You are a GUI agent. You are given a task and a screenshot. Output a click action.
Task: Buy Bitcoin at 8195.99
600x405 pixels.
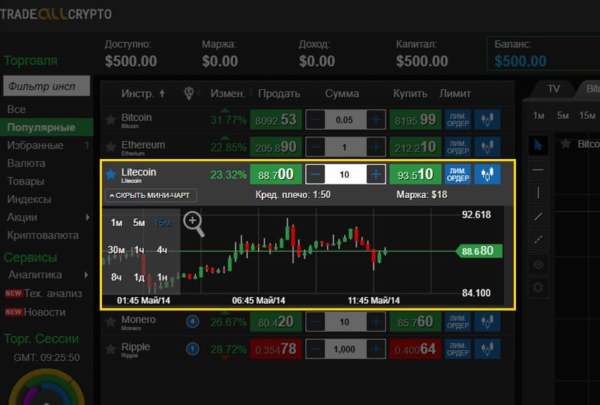point(415,120)
